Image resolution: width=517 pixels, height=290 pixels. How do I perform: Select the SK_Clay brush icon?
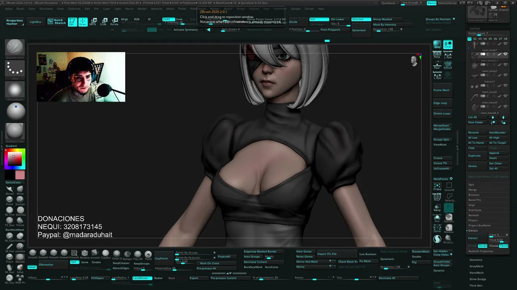(x=9, y=279)
